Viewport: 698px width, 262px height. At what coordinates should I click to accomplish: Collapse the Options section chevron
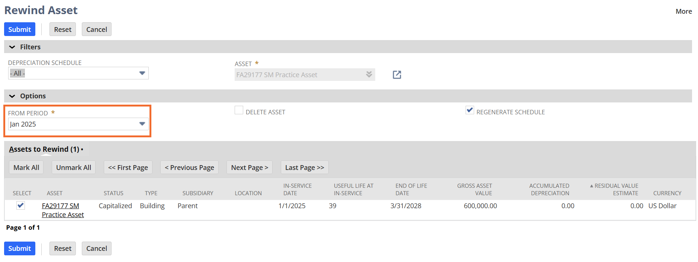click(x=12, y=96)
